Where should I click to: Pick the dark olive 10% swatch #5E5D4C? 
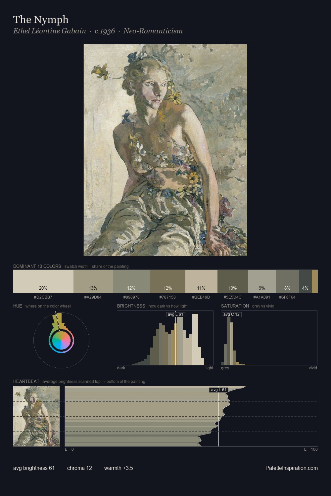coord(233,281)
